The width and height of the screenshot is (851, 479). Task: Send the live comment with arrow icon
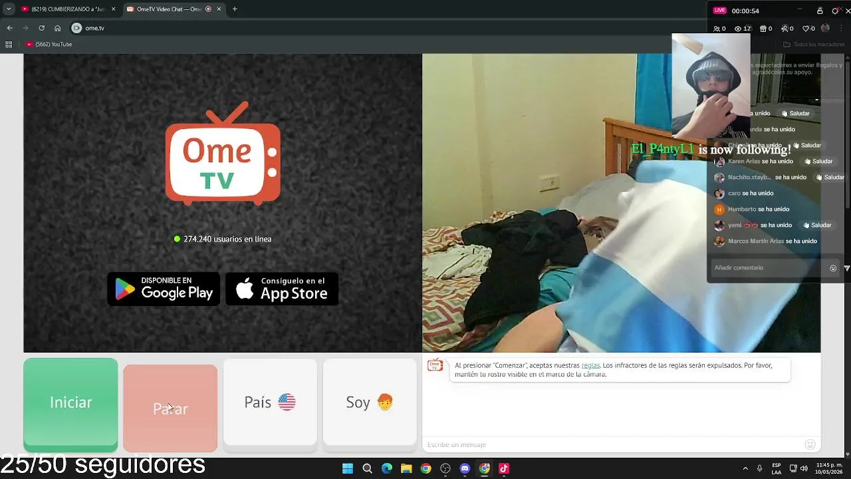point(846,268)
